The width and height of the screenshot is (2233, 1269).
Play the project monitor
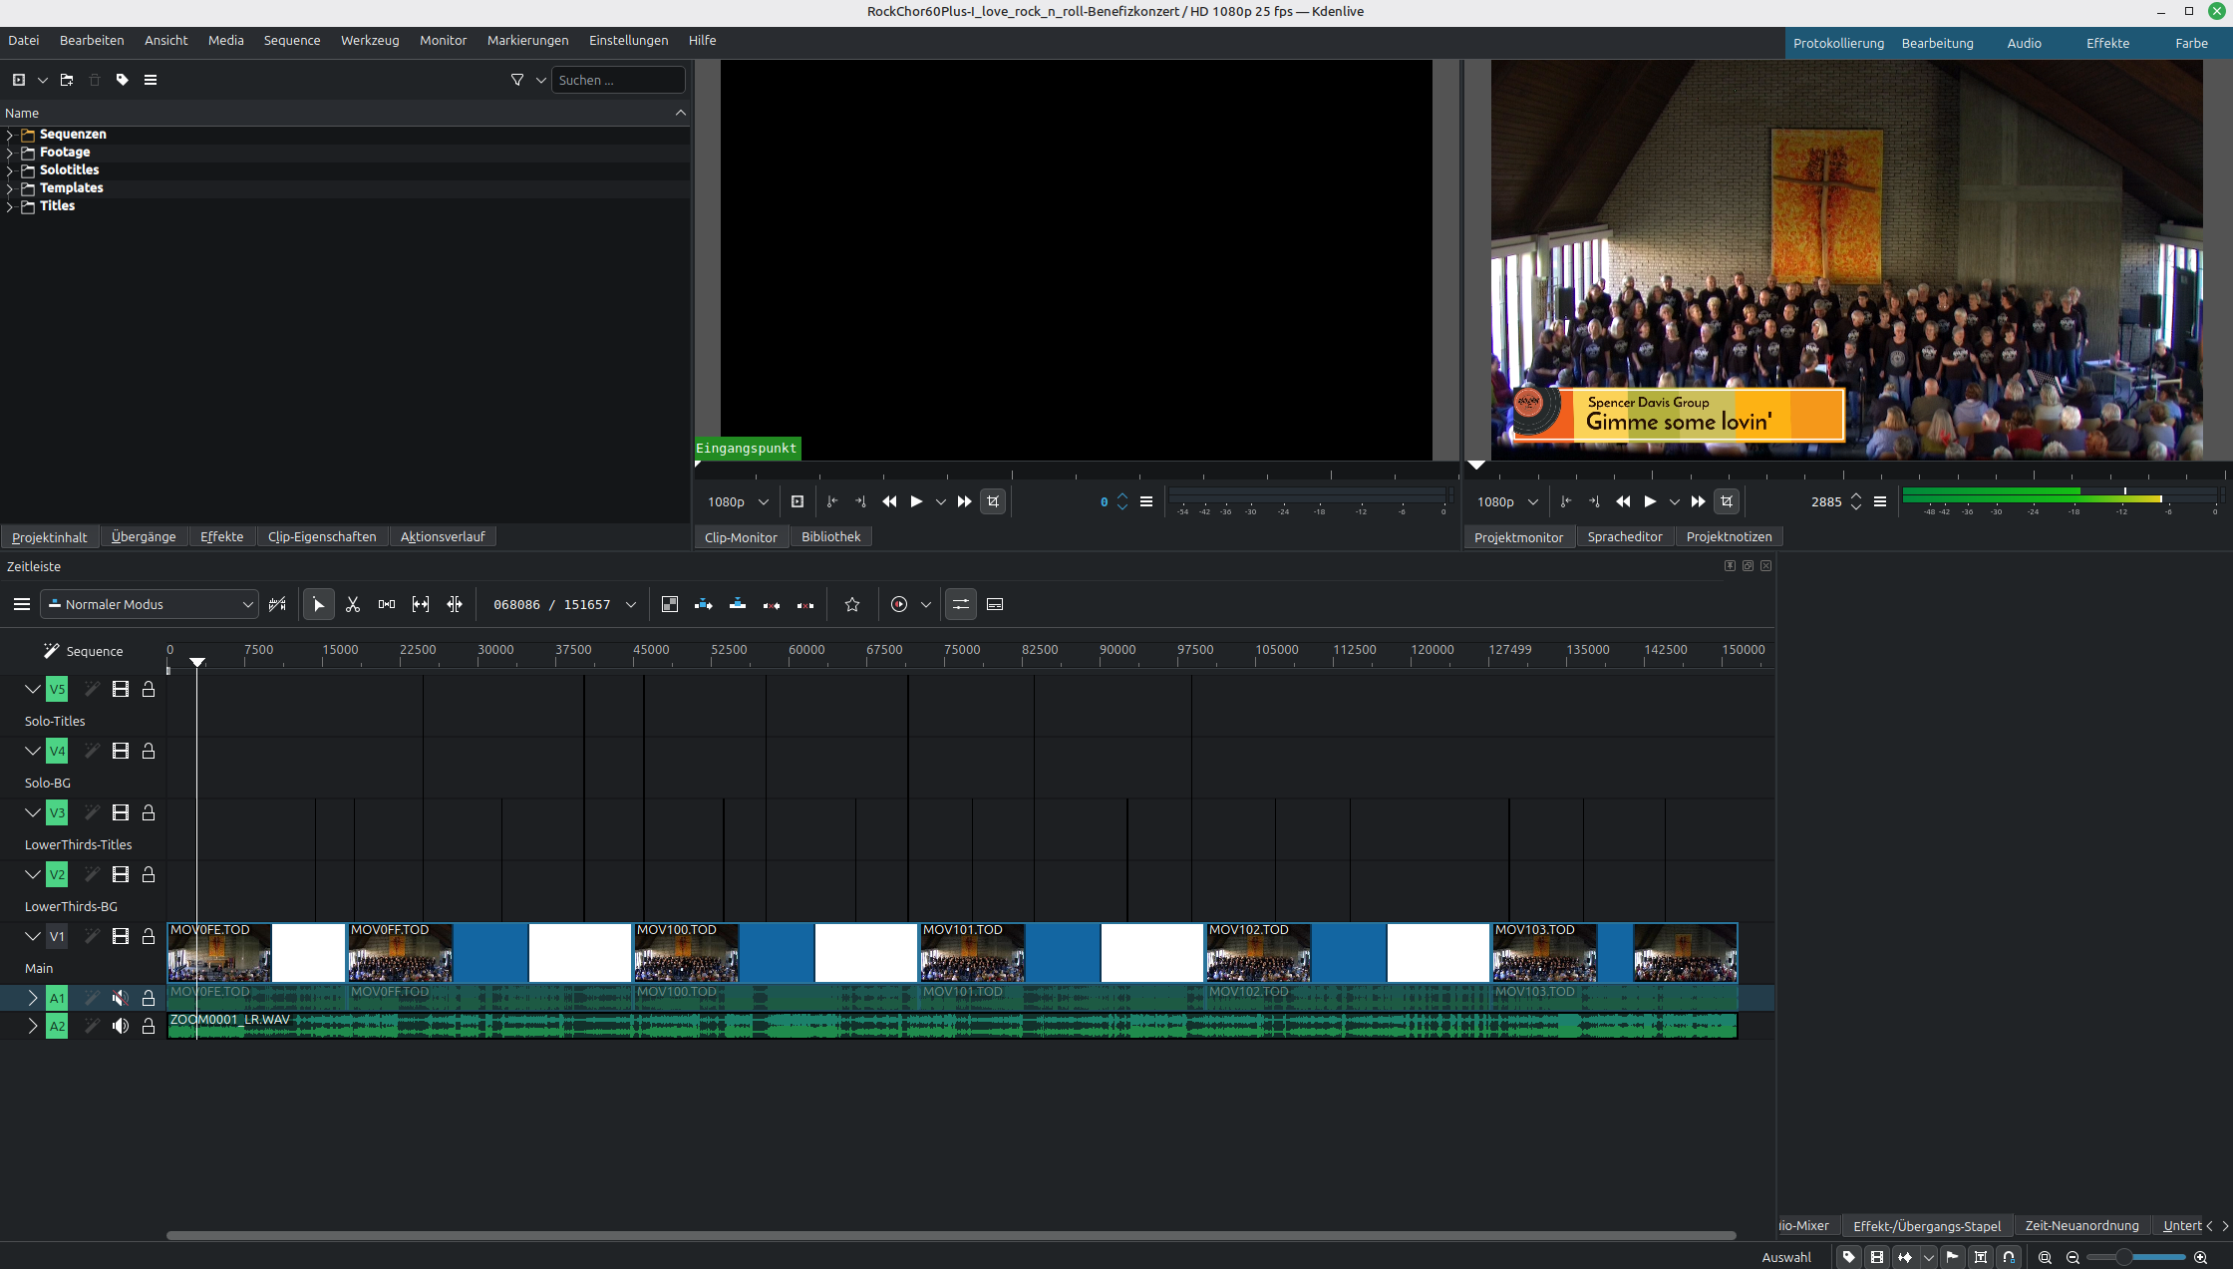pos(1650,501)
